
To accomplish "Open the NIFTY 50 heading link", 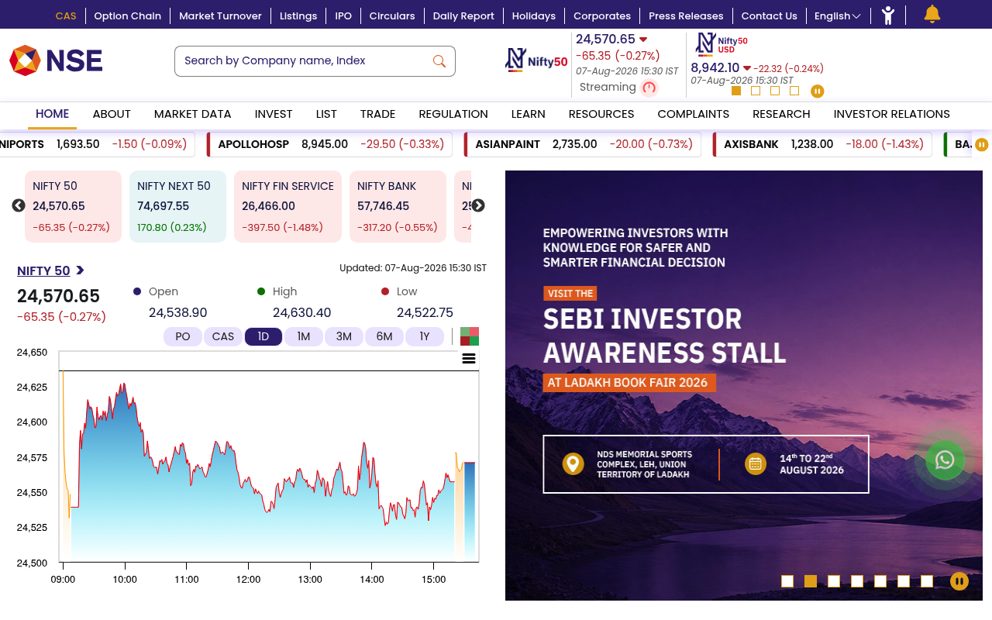I will (43, 270).
